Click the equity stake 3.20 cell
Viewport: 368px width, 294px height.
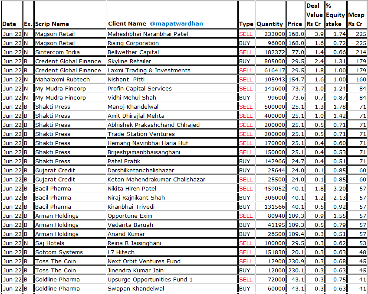[x=336, y=189]
